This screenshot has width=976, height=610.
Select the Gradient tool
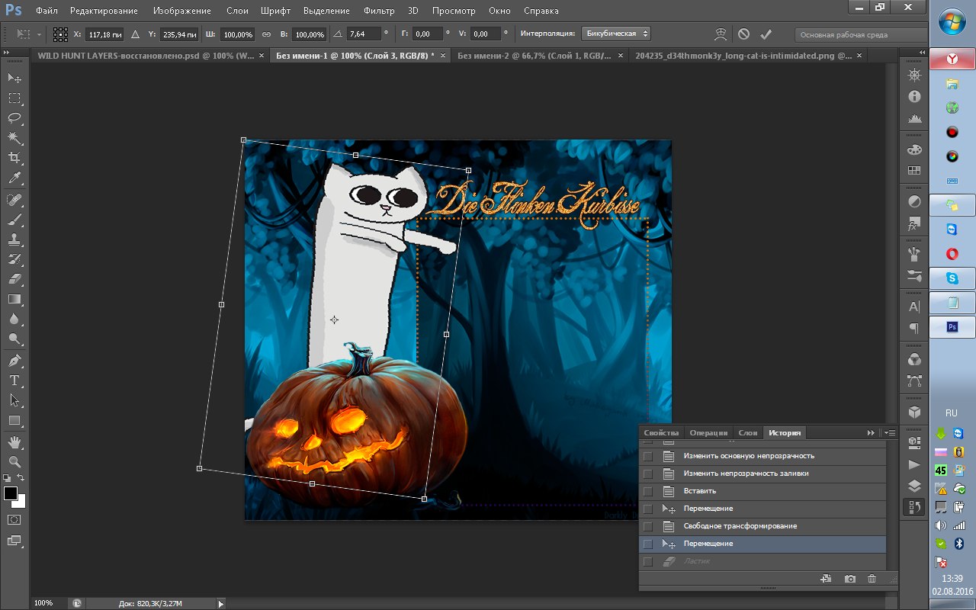pyautogui.click(x=14, y=299)
